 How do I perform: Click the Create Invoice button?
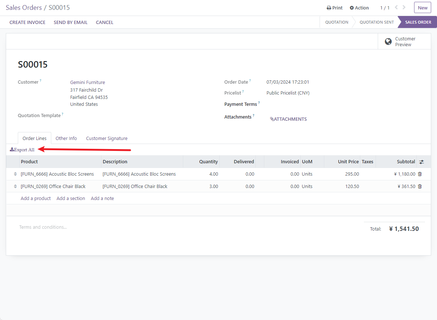coord(28,22)
